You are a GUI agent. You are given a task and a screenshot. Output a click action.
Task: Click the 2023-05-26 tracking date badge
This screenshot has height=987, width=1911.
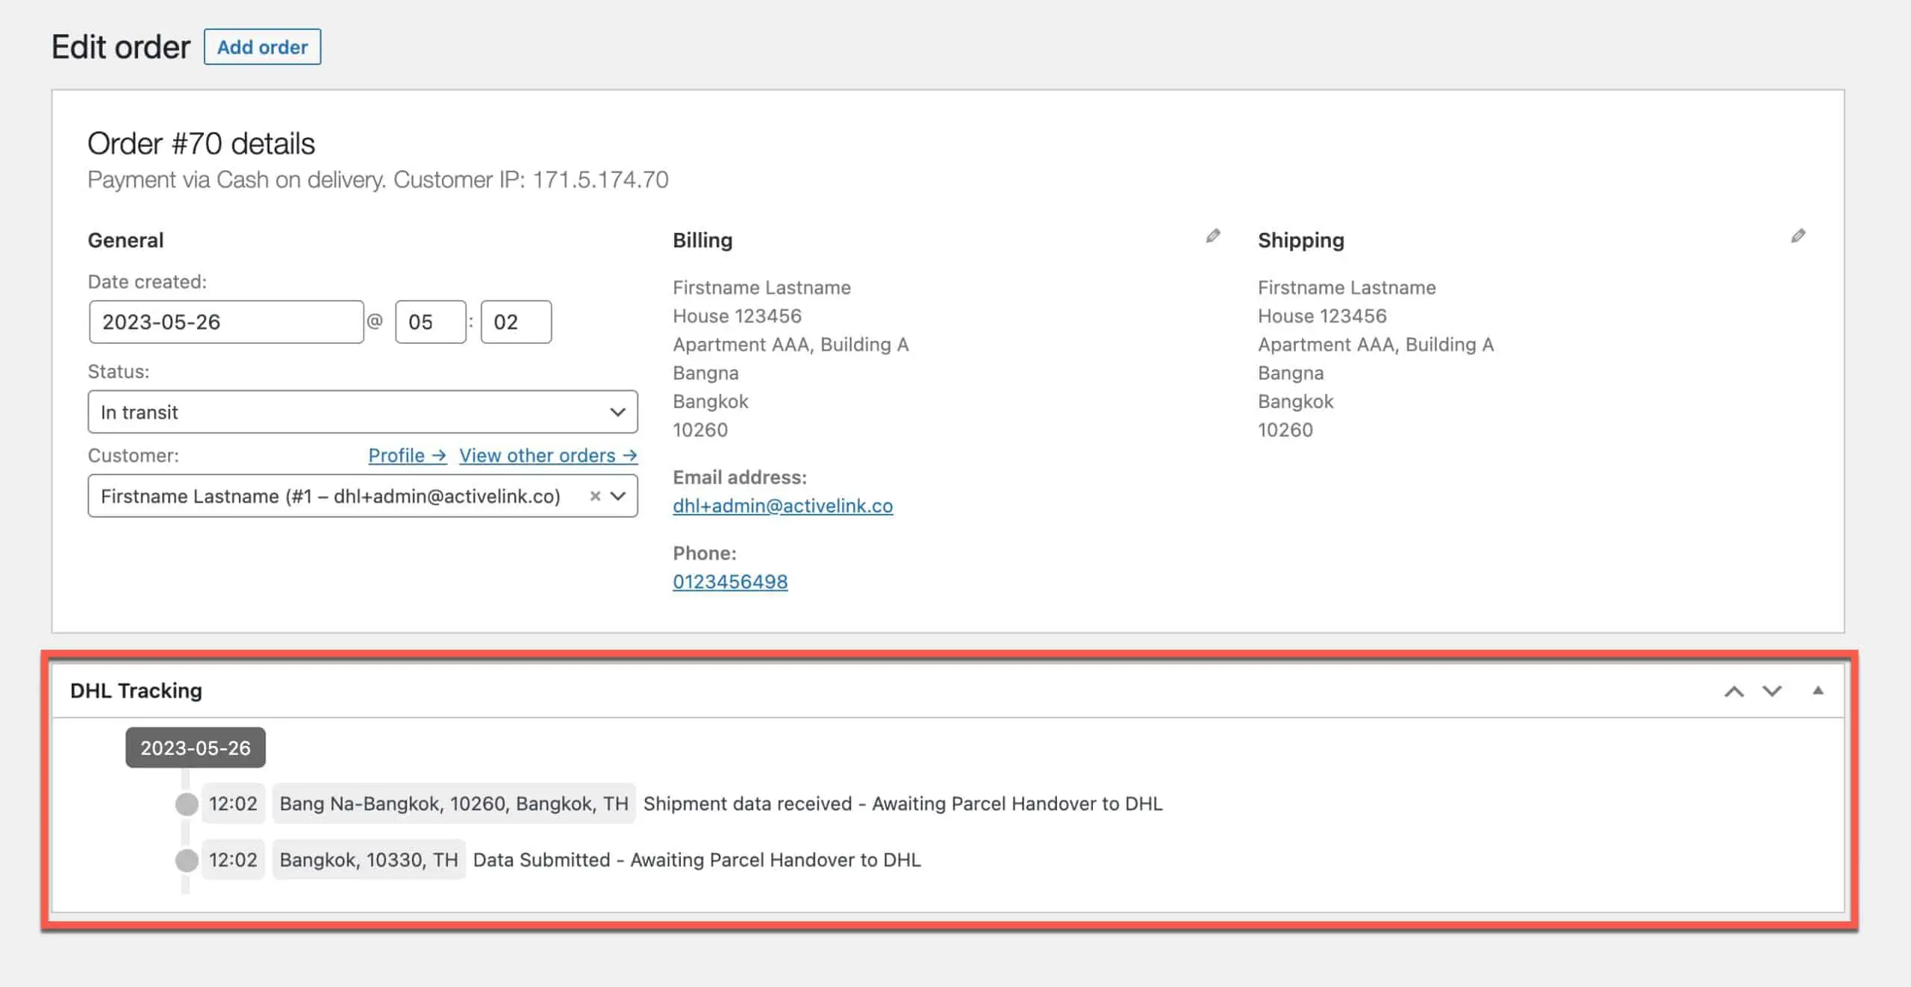[x=196, y=748]
